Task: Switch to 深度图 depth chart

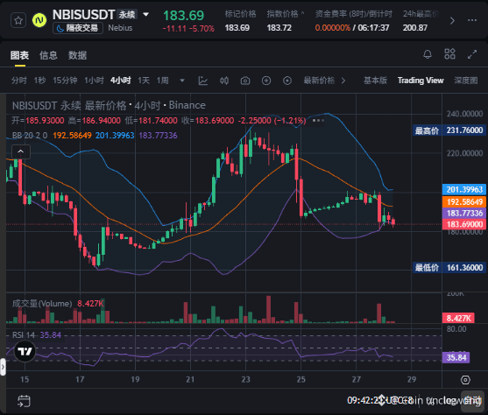Action: pyautogui.click(x=465, y=81)
